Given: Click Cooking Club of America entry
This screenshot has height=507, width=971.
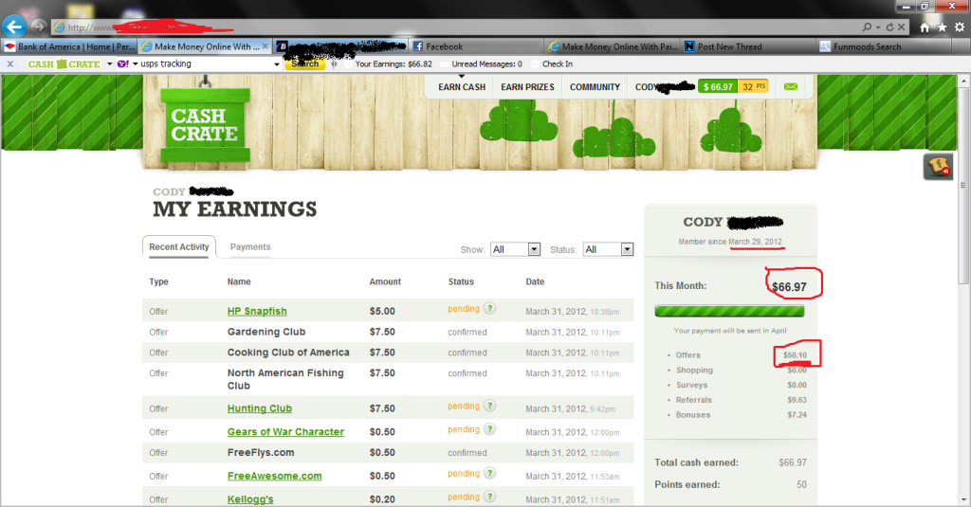Looking at the screenshot, I should 288,353.
